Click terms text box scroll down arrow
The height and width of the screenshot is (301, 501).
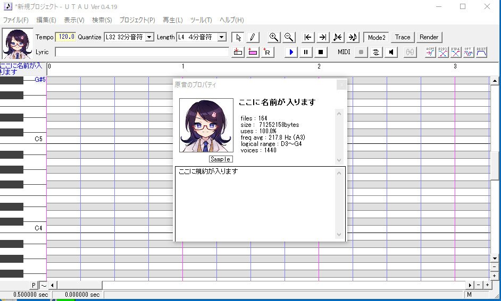pos(339,235)
